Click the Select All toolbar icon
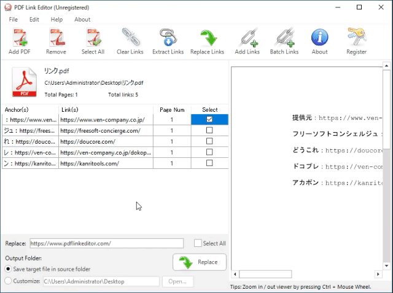This screenshot has width=393, height=293. click(93, 37)
